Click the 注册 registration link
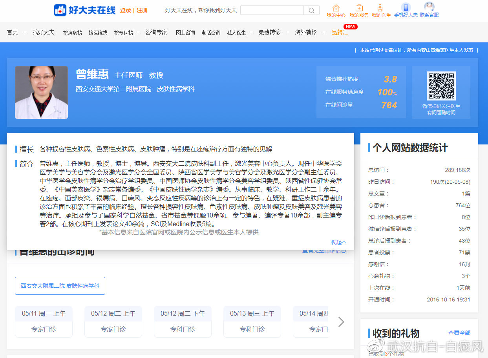Viewport: 488px width, 358px height. coord(141,10)
